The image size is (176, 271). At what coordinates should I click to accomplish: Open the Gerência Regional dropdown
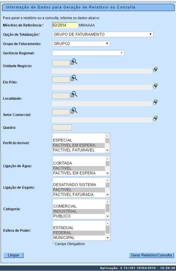tap(88, 53)
